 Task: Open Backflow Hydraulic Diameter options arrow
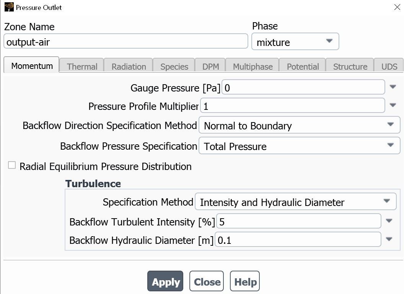pyautogui.click(x=389, y=239)
